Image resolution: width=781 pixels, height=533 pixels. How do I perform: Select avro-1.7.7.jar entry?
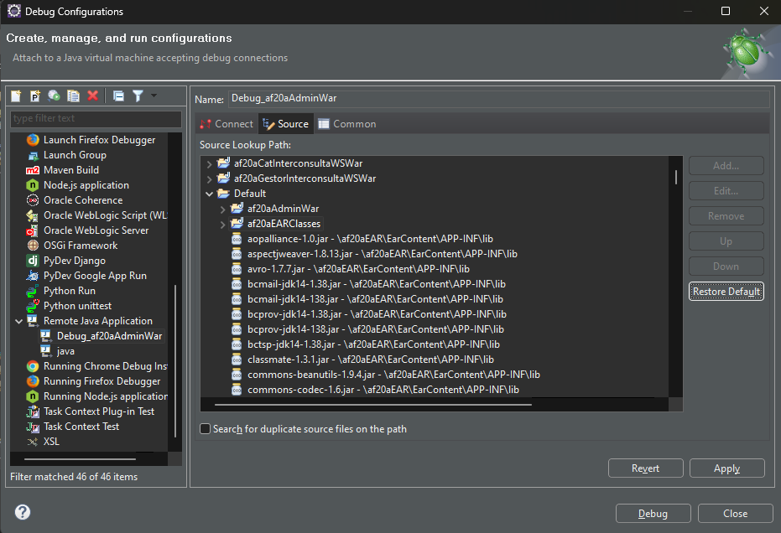pos(358,269)
